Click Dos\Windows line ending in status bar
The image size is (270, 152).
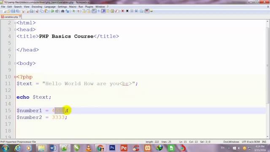[x=231, y=142]
